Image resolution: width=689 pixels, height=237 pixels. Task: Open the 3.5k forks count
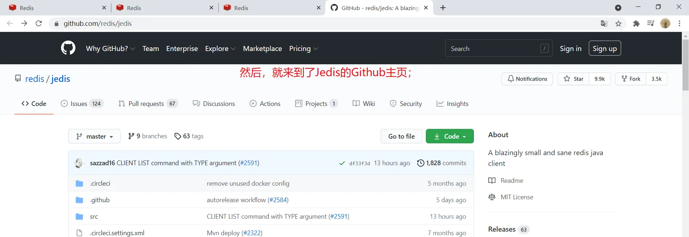tap(657, 79)
